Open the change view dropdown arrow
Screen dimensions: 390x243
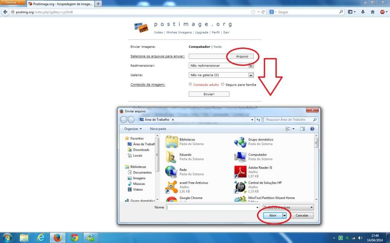pyautogui.click(x=294, y=129)
